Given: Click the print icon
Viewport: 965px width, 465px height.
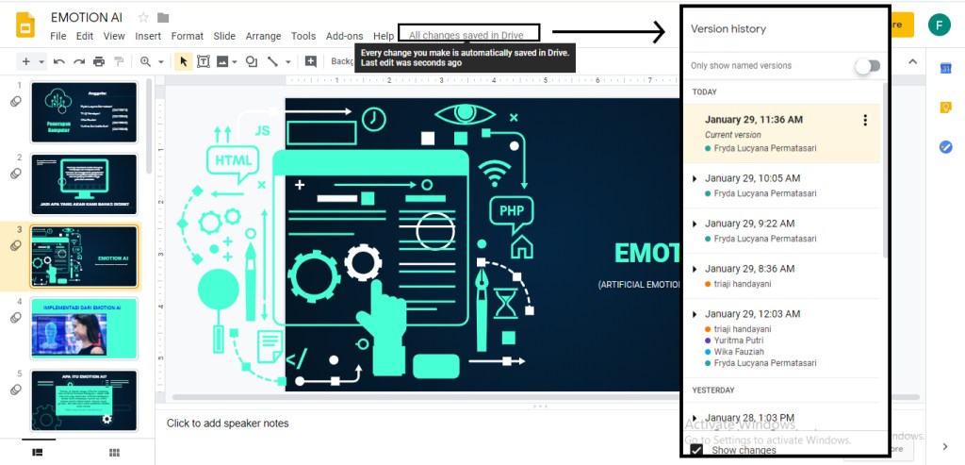Looking at the screenshot, I should (x=100, y=61).
